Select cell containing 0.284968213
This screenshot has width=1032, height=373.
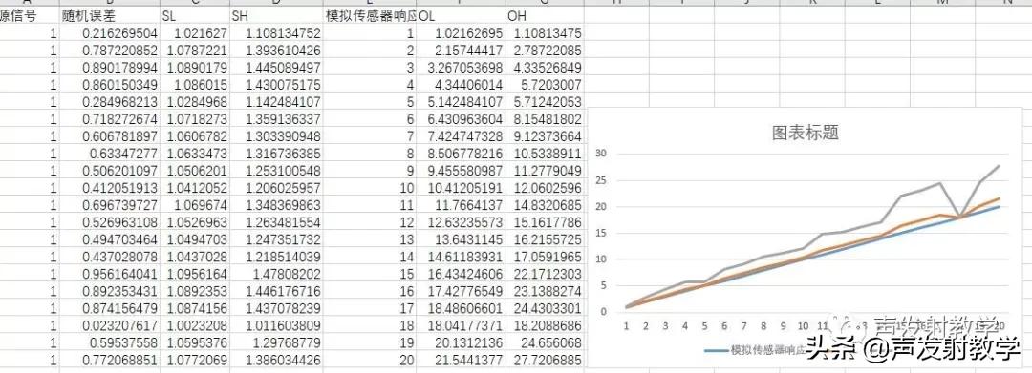[109, 102]
